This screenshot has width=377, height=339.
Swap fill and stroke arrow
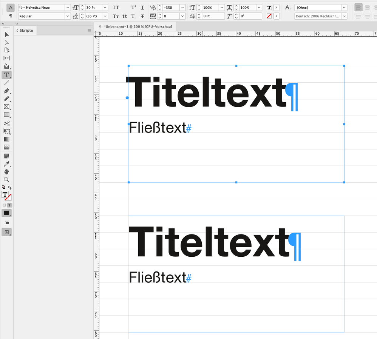[x=9, y=187]
